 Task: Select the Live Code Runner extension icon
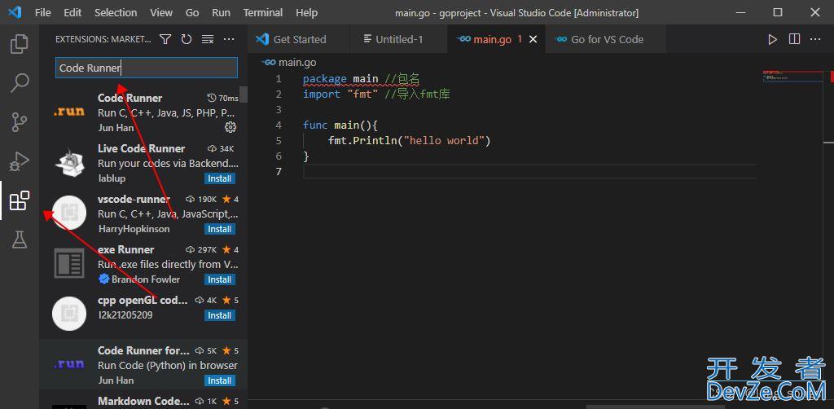point(69,163)
